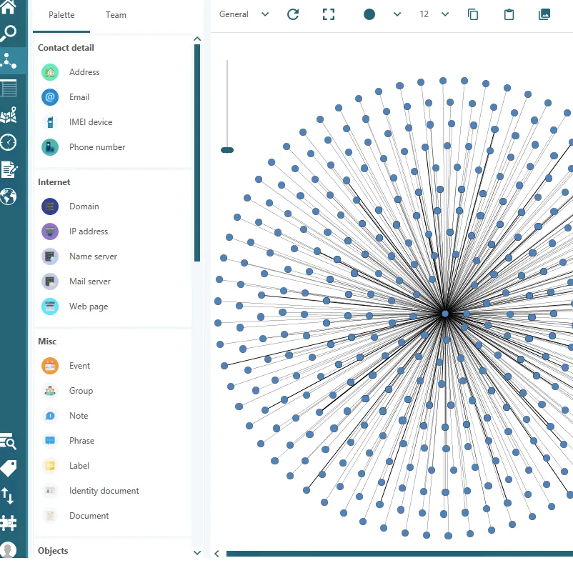Screen dimensions: 573x573
Task: Click the search magnifier icon in sidebar
Action: click(x=9, y=34)
